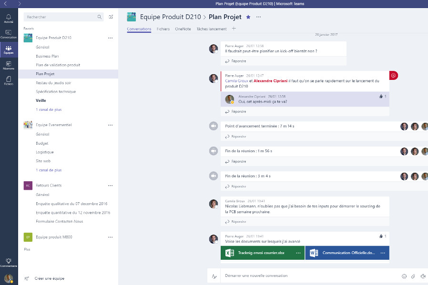Click the search magnifier icon
428x285 pixels.
99,17
